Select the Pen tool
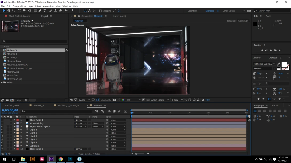Screen dimensions: 291x163 tap(40, 11)
